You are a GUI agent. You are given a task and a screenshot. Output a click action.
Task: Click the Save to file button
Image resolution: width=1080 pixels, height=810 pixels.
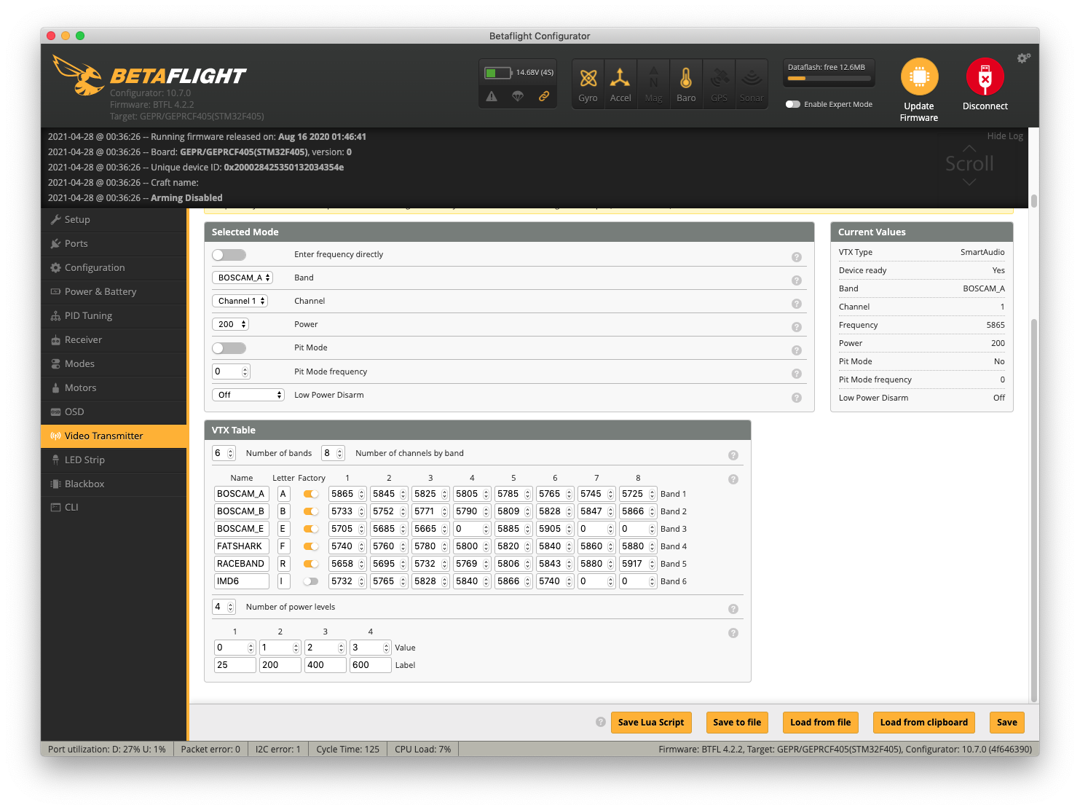(x=737, y=723)
